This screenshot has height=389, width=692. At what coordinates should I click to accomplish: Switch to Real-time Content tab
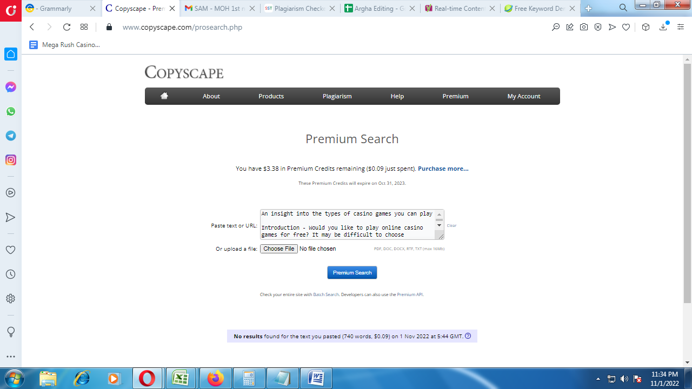click(x=460, y=9)
